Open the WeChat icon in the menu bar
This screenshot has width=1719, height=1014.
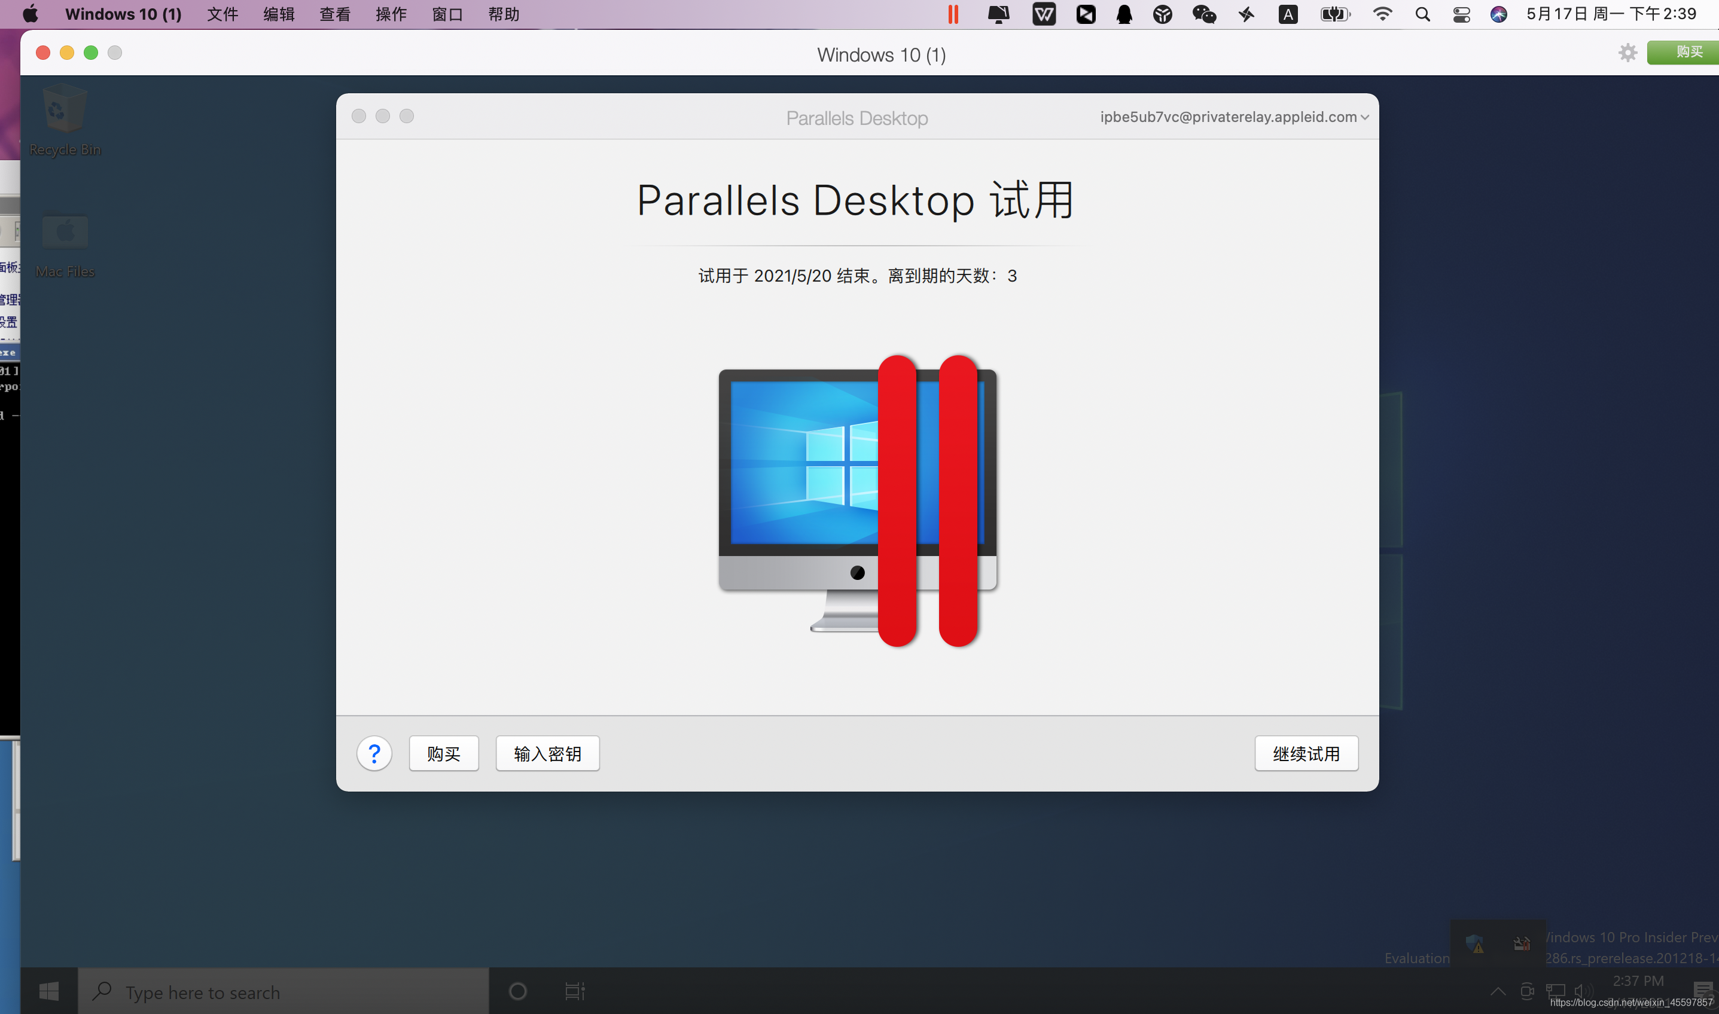(1205, 14)
